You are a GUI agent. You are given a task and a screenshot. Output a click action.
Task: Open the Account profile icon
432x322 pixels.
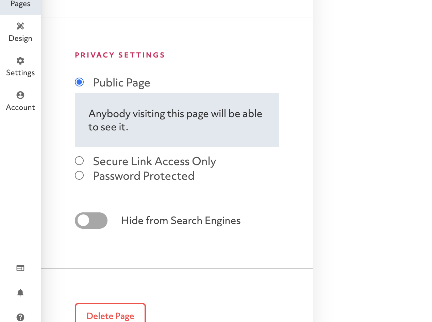(20, 95)
